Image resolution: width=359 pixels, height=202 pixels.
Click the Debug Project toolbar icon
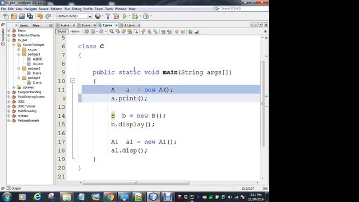(135, 16)
